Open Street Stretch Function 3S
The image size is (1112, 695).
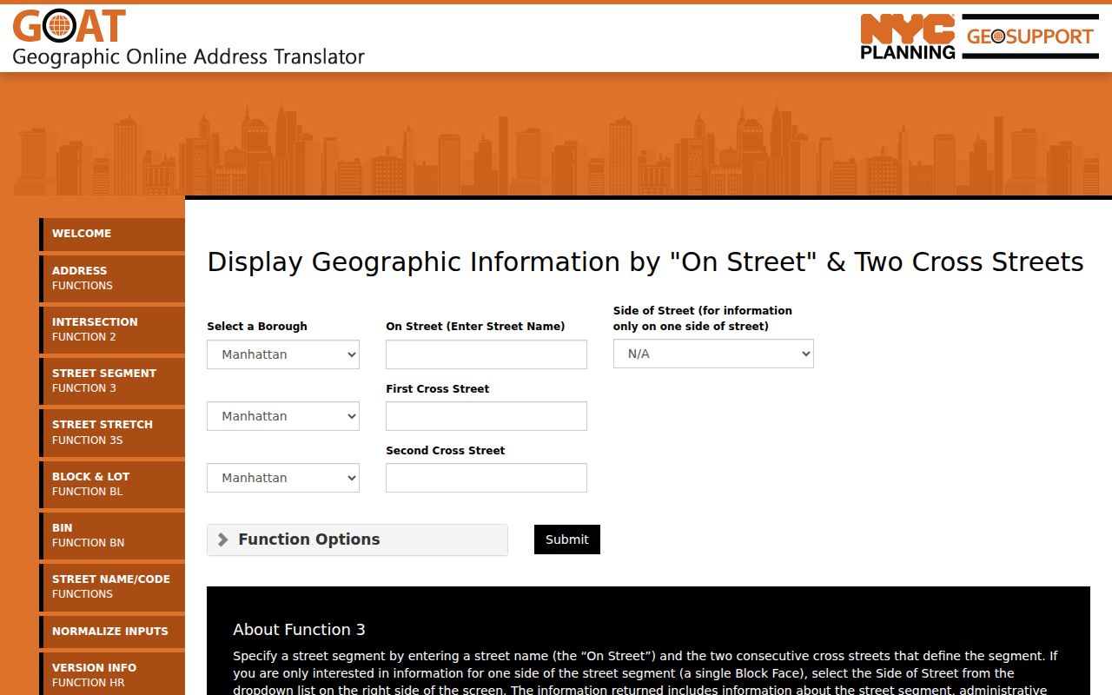(x=112, y=432)
